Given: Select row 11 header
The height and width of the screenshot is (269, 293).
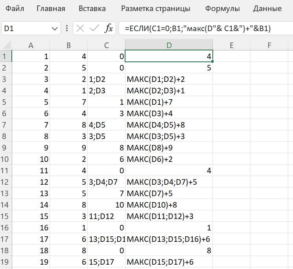Looking at the screenshot, I should [6, 171].
